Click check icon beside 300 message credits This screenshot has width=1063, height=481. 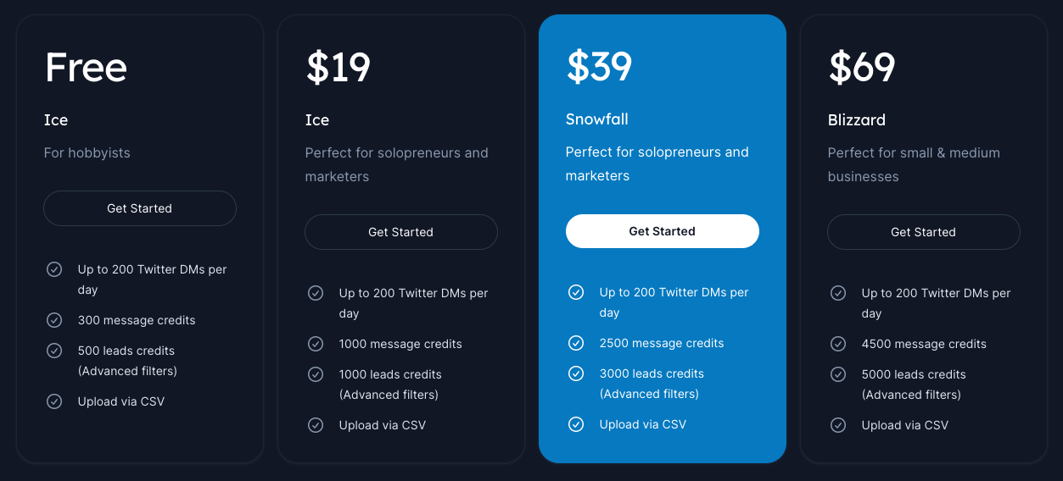(54, 320)
